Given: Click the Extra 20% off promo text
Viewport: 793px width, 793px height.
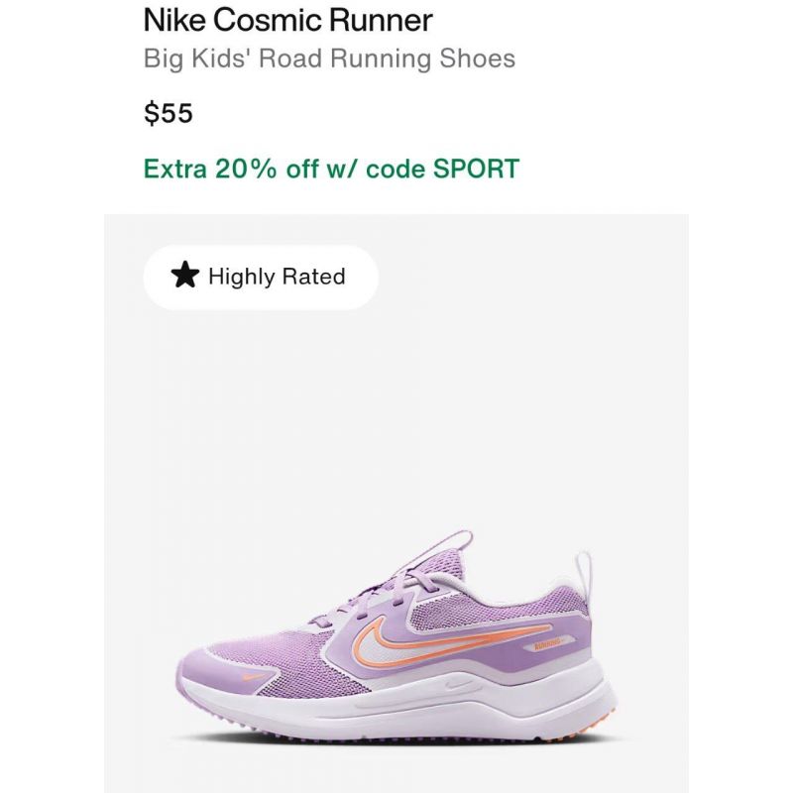Looking at the screenshot, I should pos(331,169).
